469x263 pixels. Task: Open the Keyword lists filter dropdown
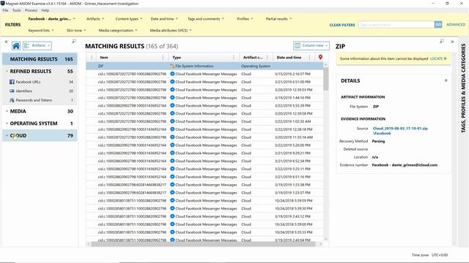tap(41, 31)
